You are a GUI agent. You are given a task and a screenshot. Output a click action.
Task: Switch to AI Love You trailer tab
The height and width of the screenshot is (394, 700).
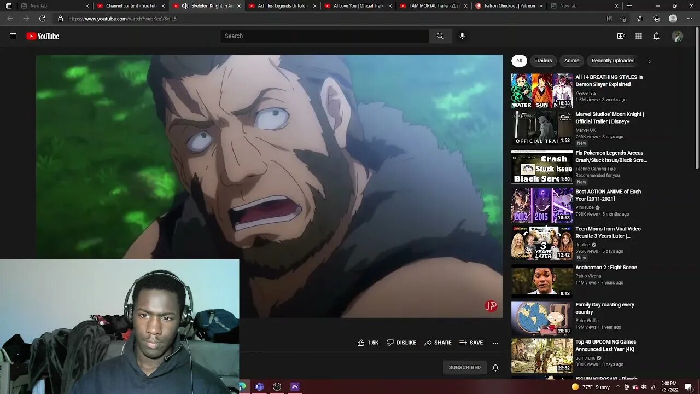pyautogui.click(x=358, y=6)
